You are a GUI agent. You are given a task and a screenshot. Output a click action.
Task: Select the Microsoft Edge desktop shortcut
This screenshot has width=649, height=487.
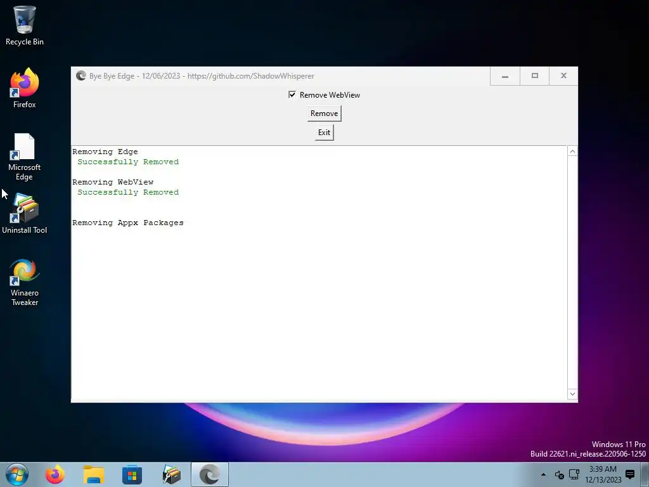click(25, 157)
